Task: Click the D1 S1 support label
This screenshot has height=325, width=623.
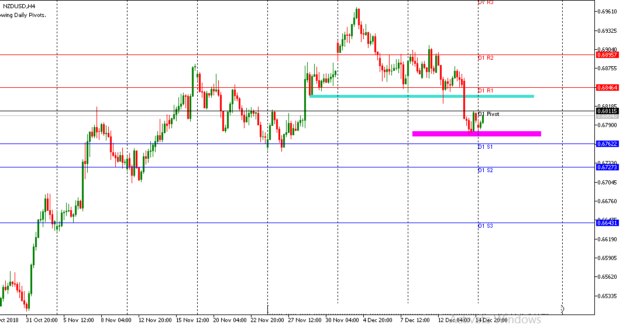Action: tap(485, 147)
